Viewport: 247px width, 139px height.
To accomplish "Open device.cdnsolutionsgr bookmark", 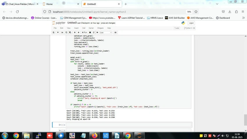I will tap(15, 18).
